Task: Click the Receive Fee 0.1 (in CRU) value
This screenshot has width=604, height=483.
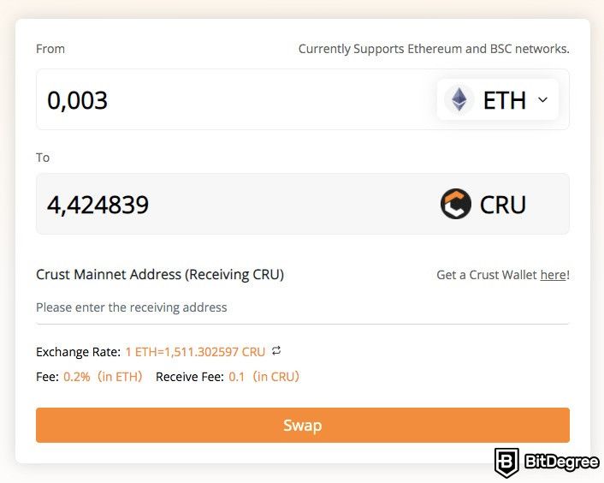Action: [264, 377]
